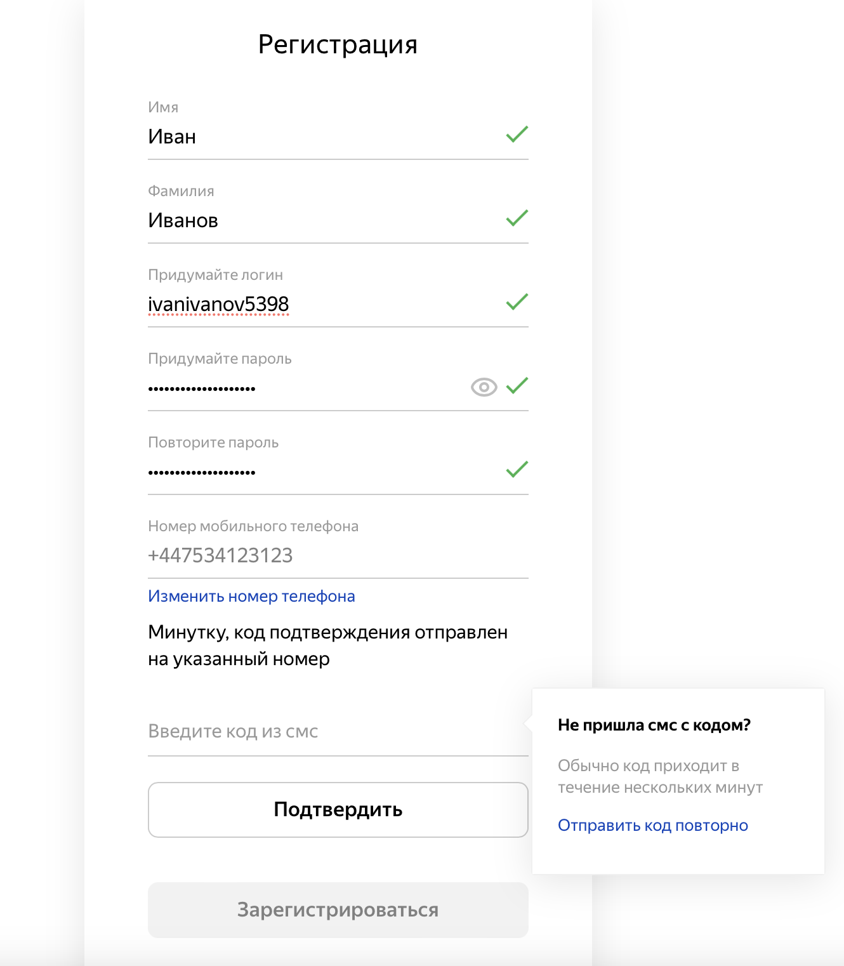The height and width of the screenshot is (966, 844).
Task: Open the Изменить номер телефона link
Action: pos(251,597)
